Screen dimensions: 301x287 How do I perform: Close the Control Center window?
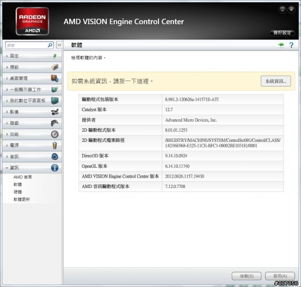coord(292,9)
